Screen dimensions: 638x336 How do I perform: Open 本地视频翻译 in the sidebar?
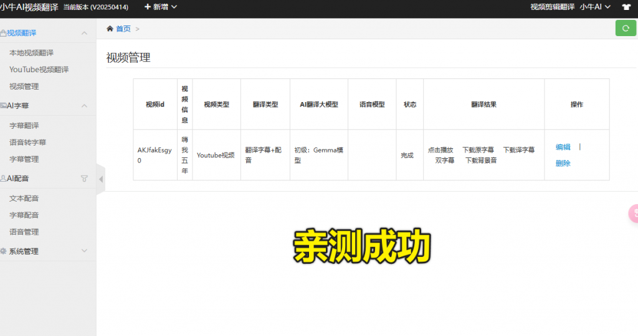click(x=31, y=53)
